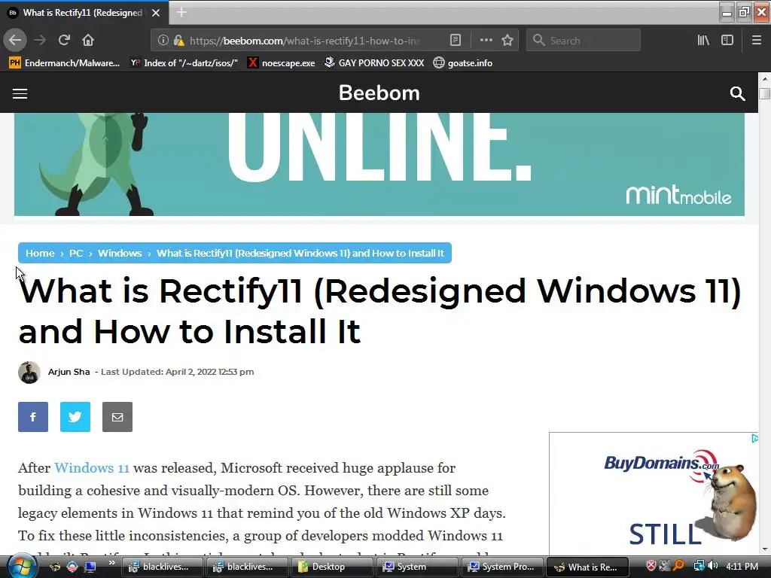
Task: Show site information icon in address bar
Action: [x=163, y=41]
